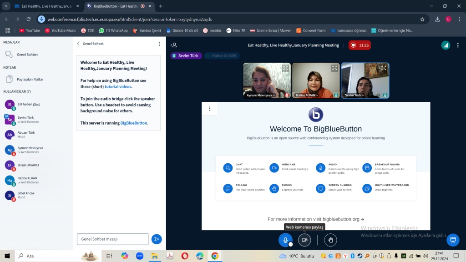Image resolution: width=466 pixels, height=262 pixels.
Task: Open chat options three-dot menu
Action: point(159,44)
